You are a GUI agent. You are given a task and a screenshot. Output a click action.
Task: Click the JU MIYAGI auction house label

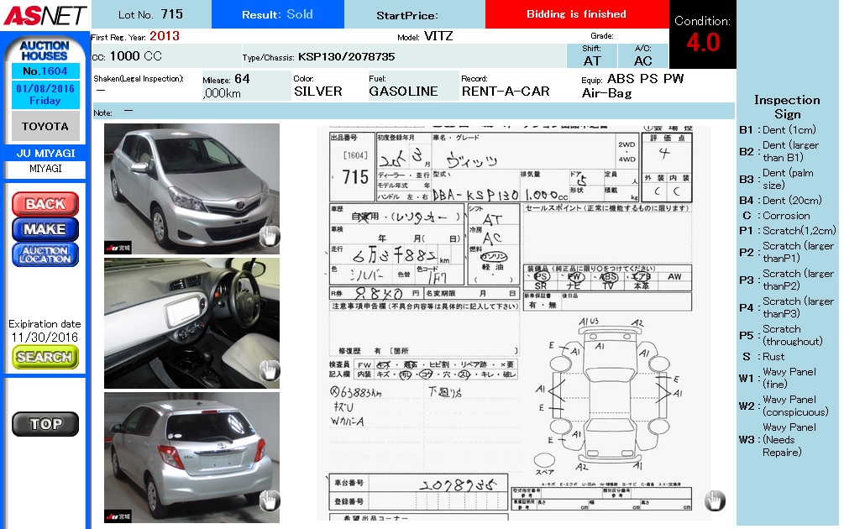45,154
